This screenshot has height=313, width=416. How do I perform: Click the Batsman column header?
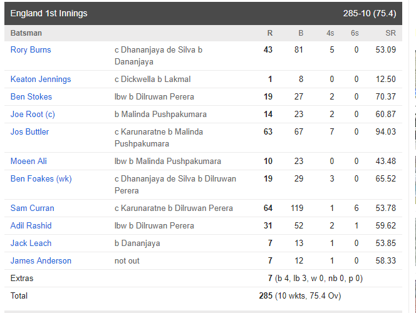pos(26,33)
